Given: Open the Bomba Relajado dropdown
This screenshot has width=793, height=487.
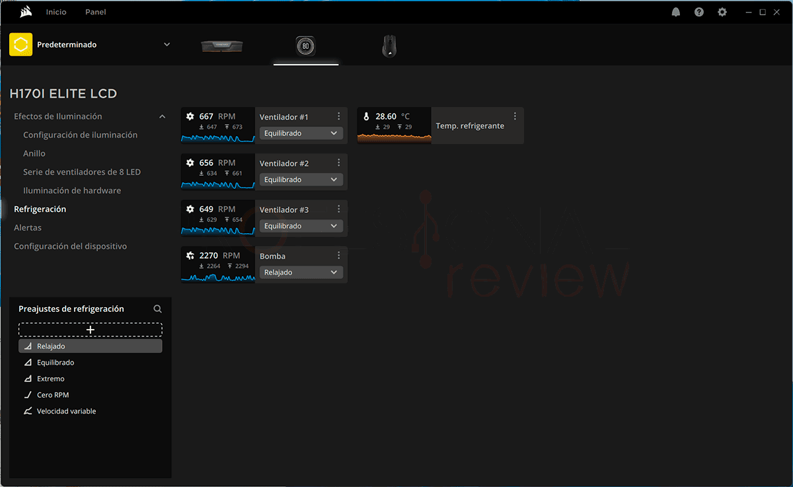Looking at the screenshot, I should [301, 272].
